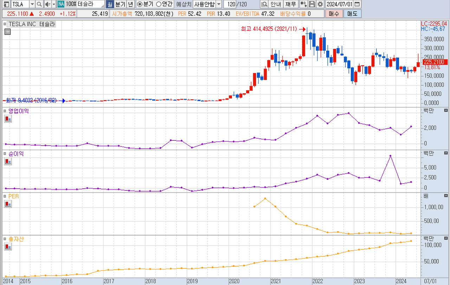Click the small square marker beside TESLA INC

pos(5,24)
